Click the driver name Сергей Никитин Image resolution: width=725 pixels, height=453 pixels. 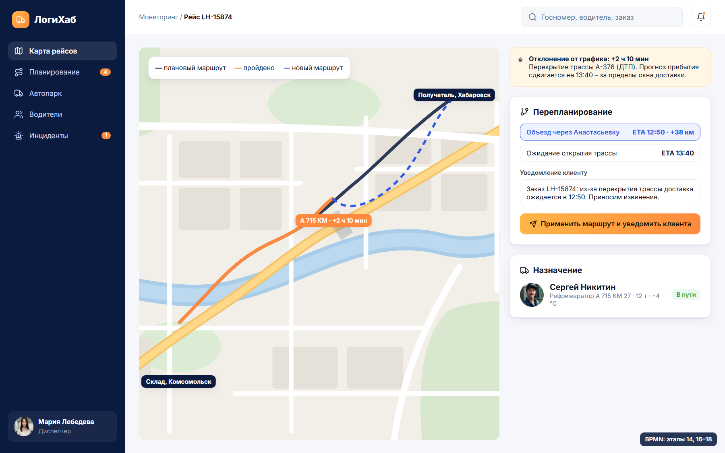(x=582, y=287)
